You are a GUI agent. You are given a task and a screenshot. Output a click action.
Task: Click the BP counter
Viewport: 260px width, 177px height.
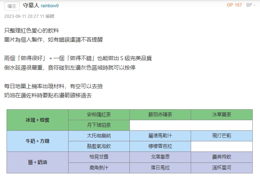click(251, 5)
